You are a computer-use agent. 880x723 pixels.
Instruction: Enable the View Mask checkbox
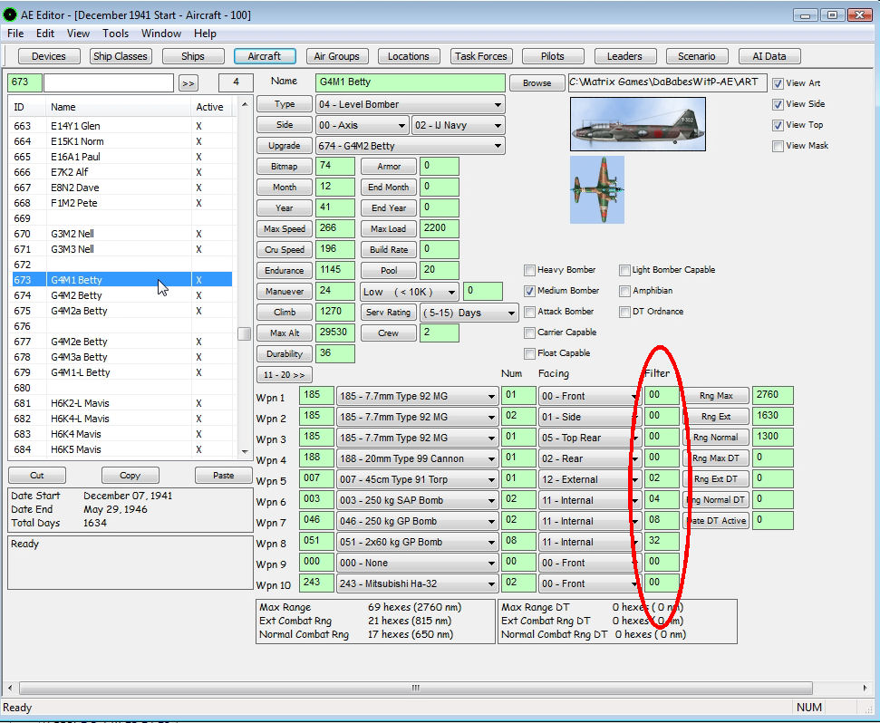click(778, 145)
